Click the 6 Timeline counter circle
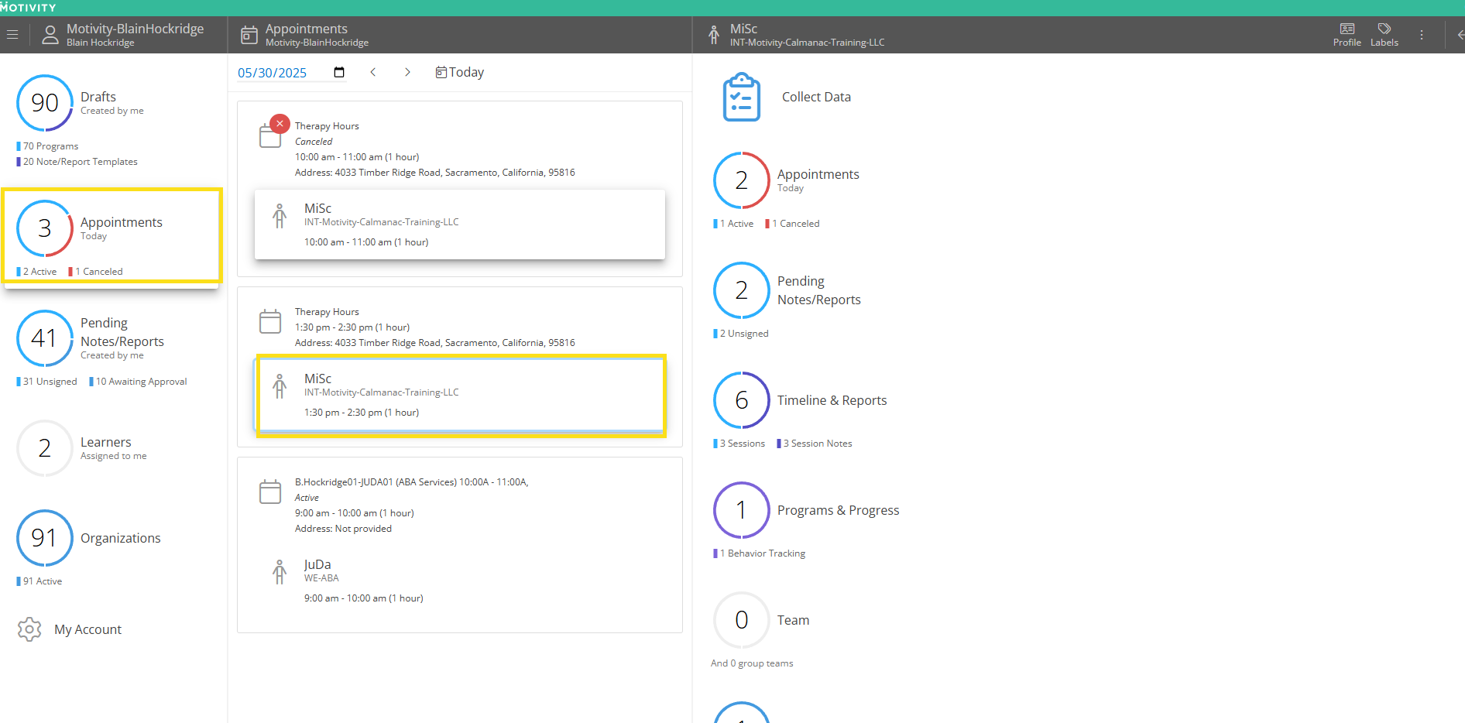This screenshot has width=1465, height=723. click(x=742, y=400)
